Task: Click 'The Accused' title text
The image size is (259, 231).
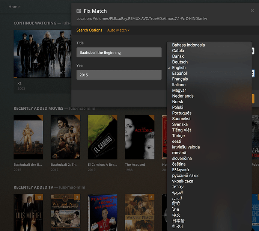Action: tap(135, 165)
